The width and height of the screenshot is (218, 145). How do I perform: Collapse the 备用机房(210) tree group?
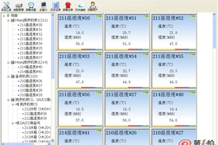click(x=8, y=76)
